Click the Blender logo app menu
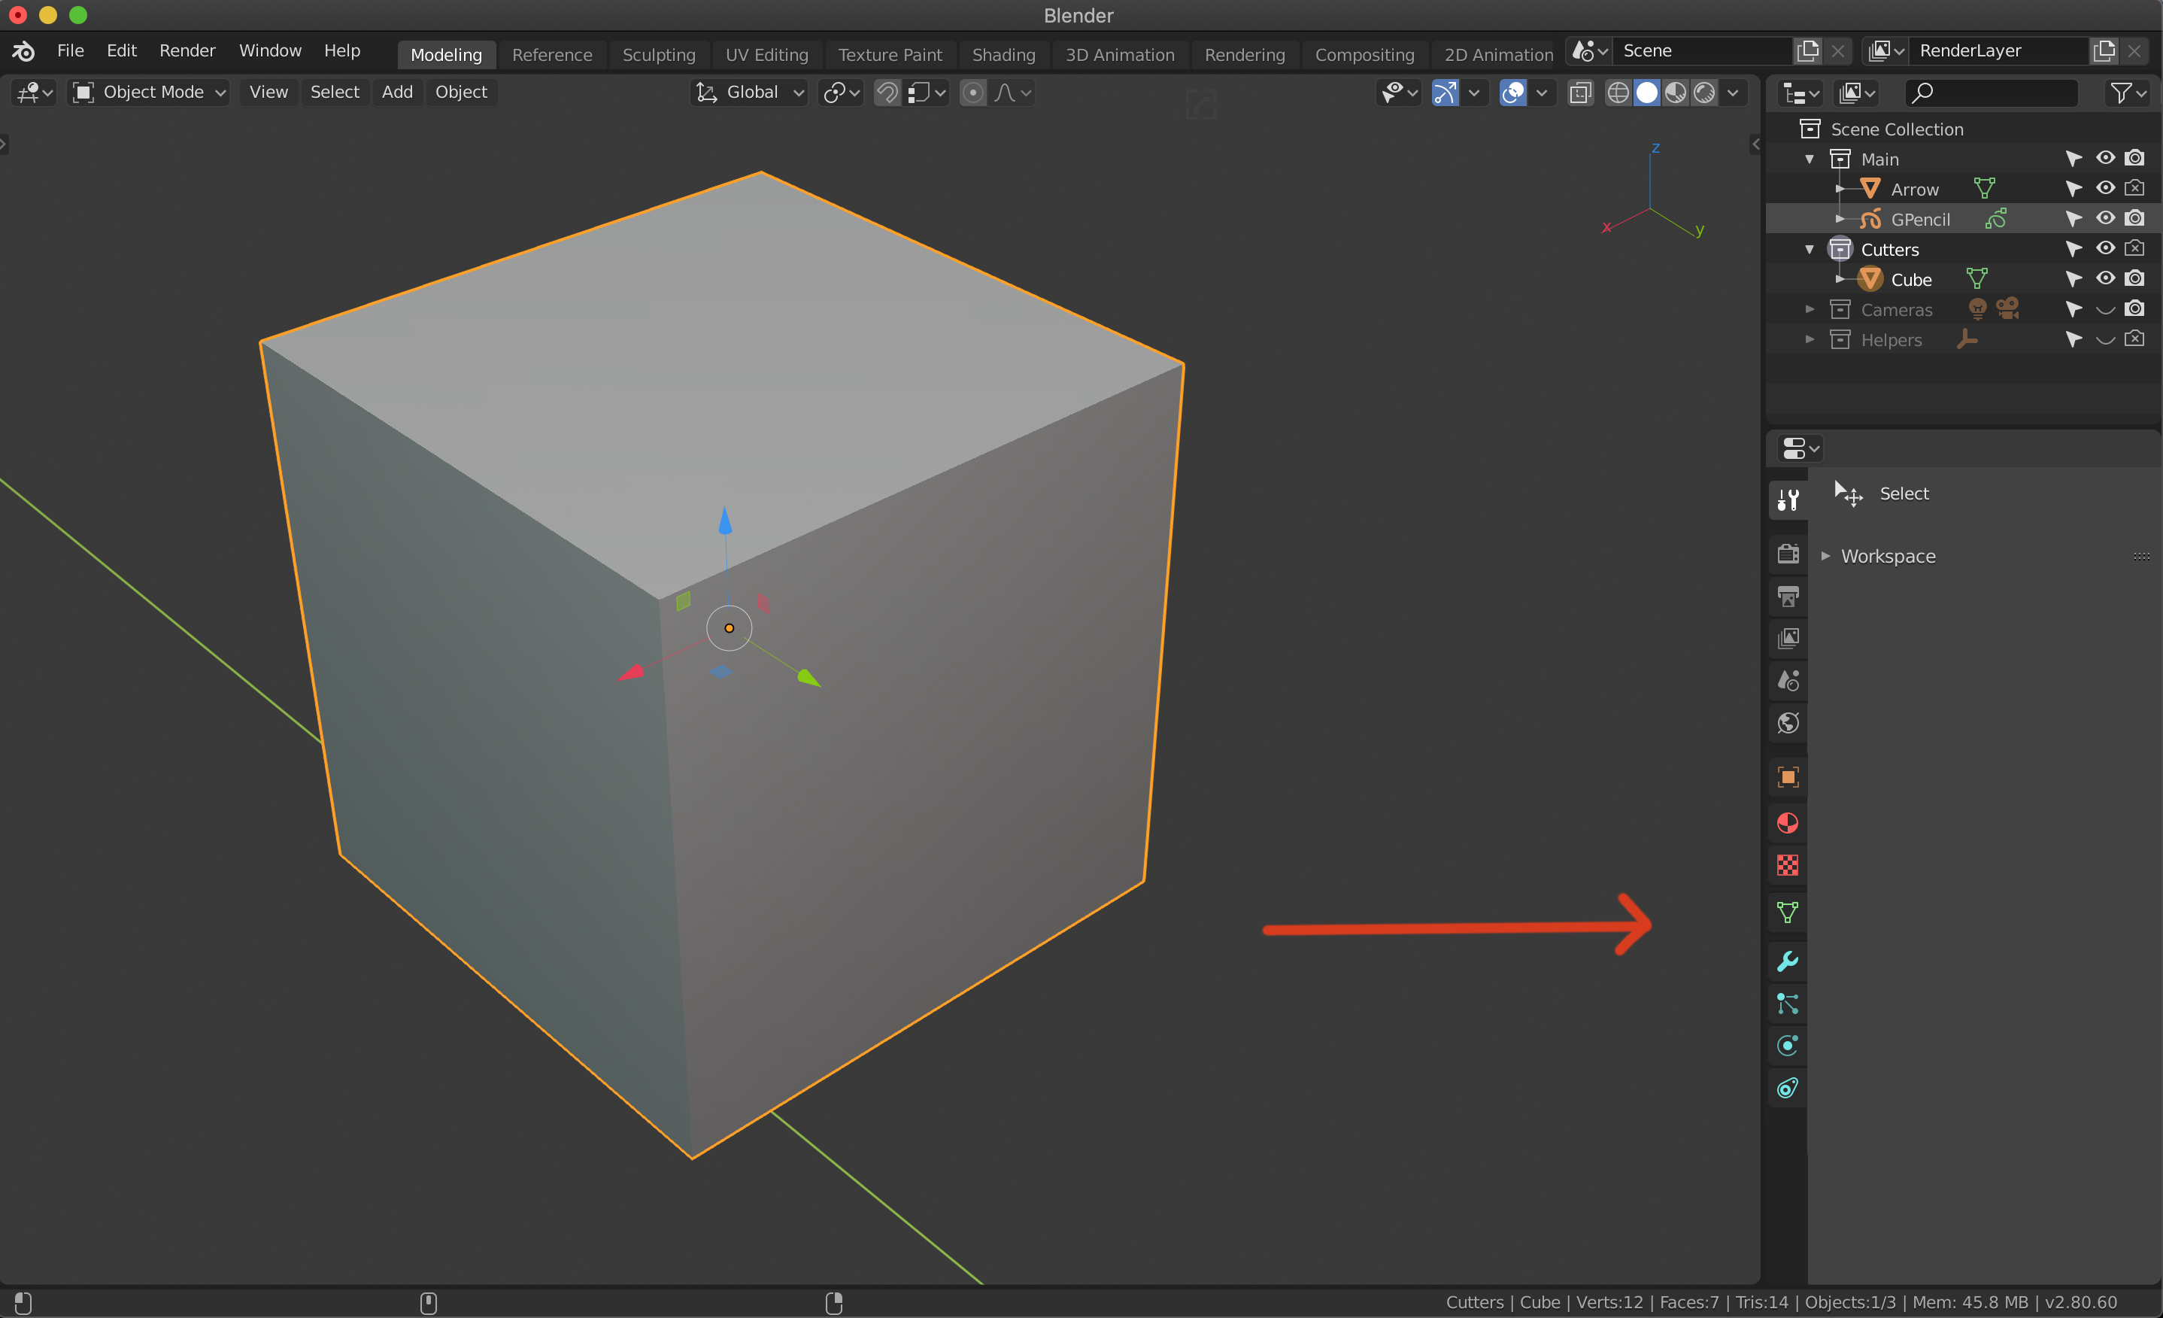The height and width of the screenshot is (1318, 2163). pyautogui.click(x=24, y=51)
